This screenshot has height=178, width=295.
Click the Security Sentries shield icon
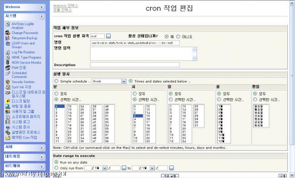point(8,82)
